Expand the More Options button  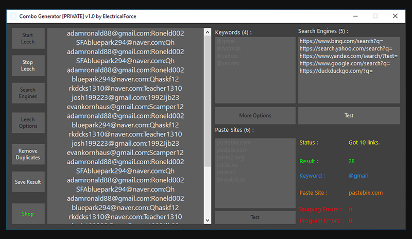point(255,115)
